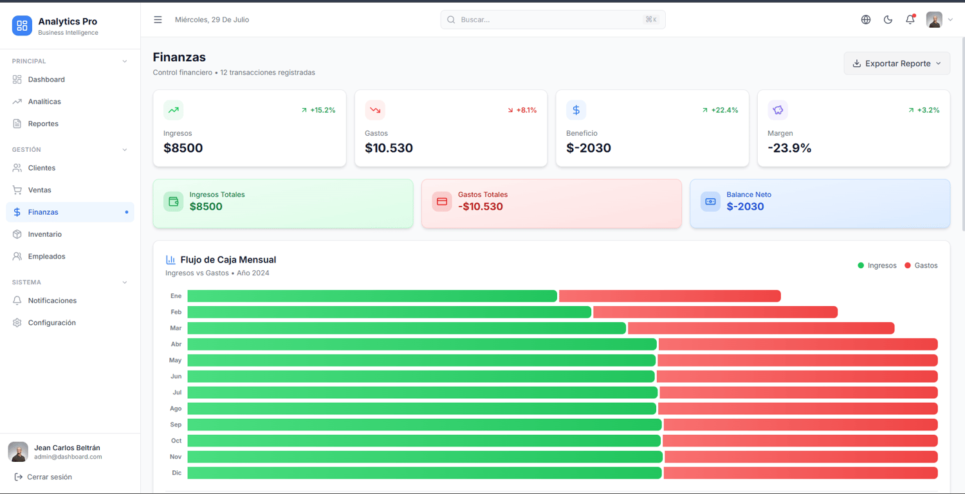Click the Beneficio dollar sign icon

576,110
